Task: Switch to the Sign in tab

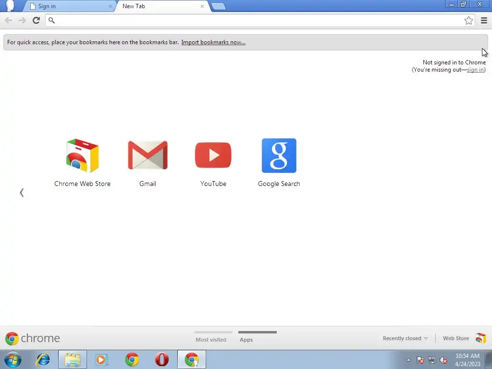Action: click(69, 6)
